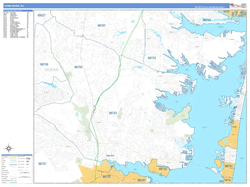Click the map legend header bar
This screenshot has height=187, width=250.
(x=17, y=155)
